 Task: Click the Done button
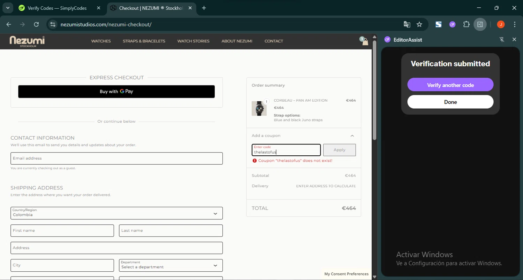coord(450,102)
